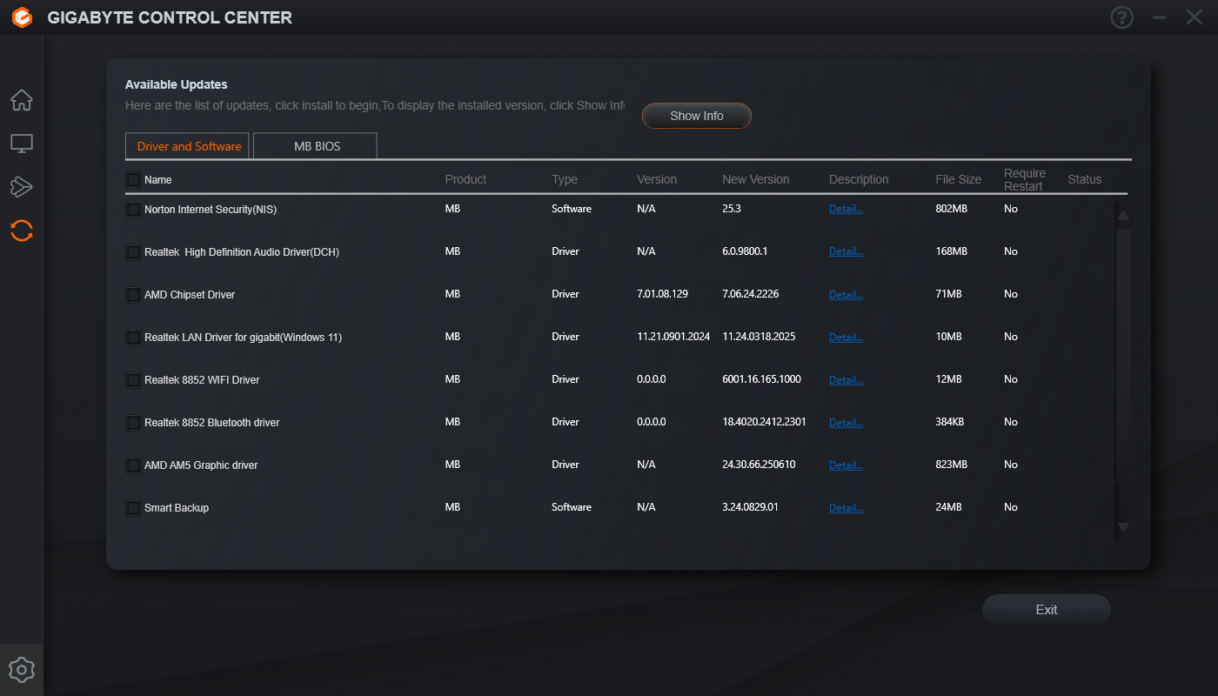Select the AMD Chipset Driver checkbox
Viewport: 1218px width, 696px height.
[133, 295]
